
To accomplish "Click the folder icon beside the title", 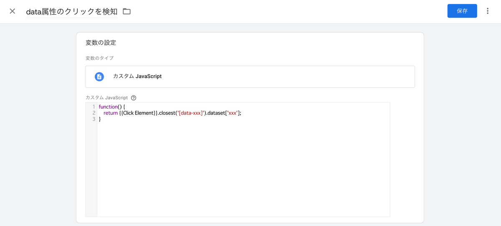I will (127, 11).
